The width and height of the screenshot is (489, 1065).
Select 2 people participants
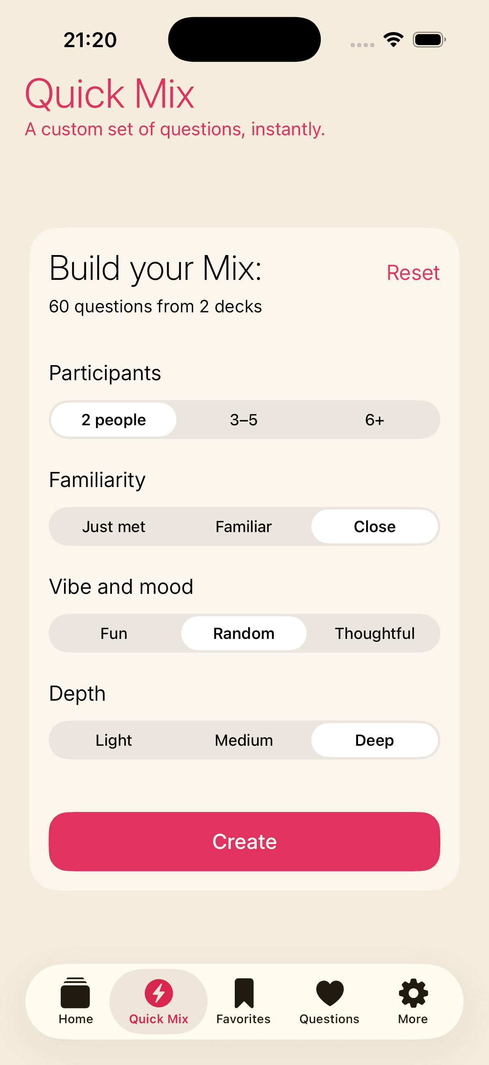(x=114, y=420)
